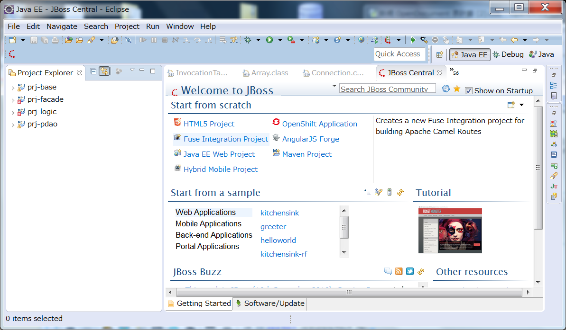The width and height of the screenshot is (566, 330).
Task: Click the horizontal scrollbar at page bottom
Action: click(x=349, y=292)
